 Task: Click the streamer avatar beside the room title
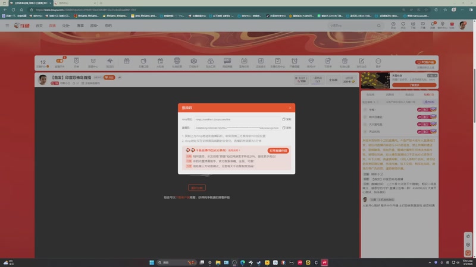pyautogui.click(x=43, y=80)
